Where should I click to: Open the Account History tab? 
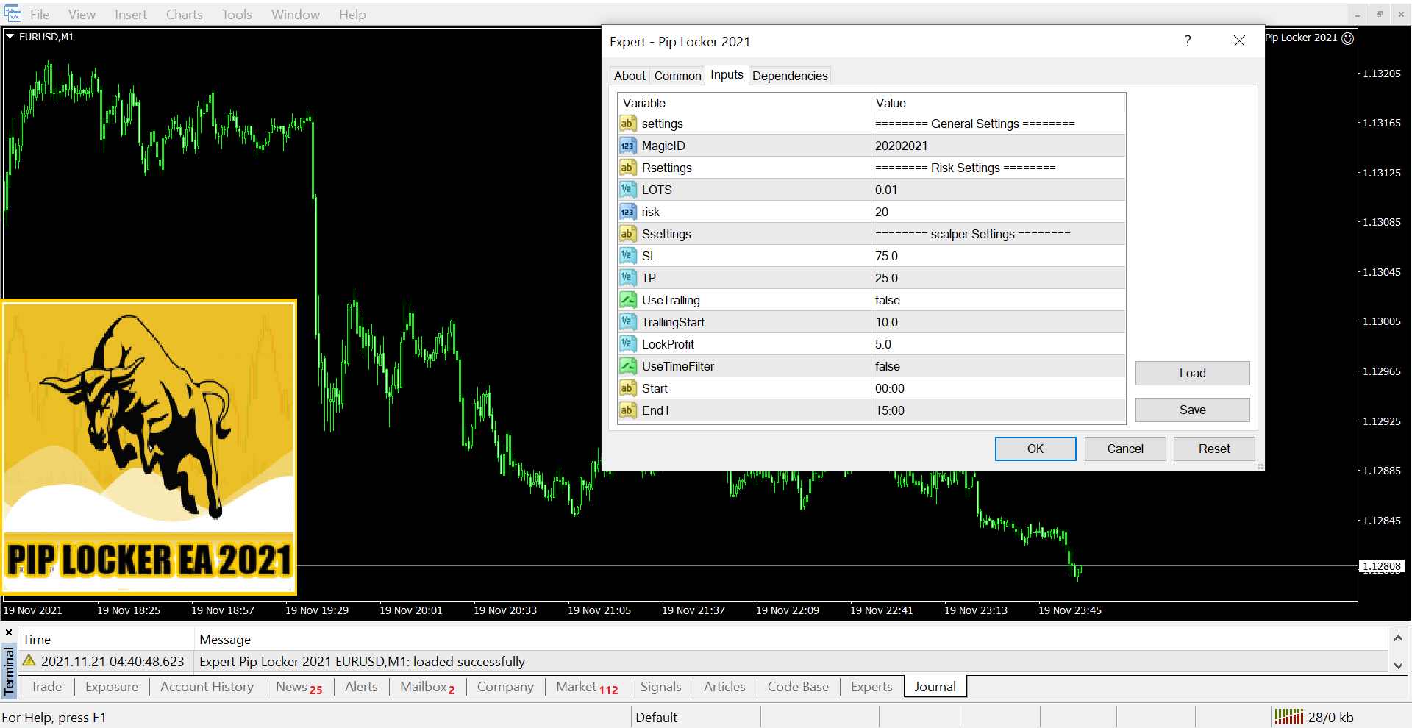click(207, 687)
